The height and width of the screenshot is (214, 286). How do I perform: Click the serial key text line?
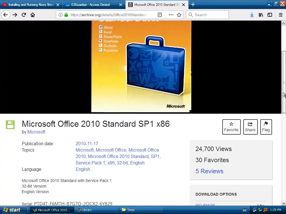click(x=67, y=204)
